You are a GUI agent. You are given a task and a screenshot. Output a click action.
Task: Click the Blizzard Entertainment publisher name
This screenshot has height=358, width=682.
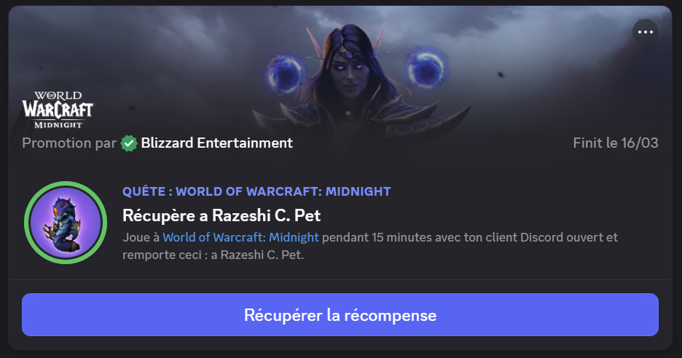216,143
